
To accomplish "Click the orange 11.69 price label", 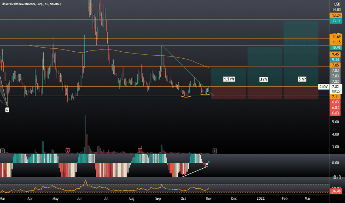I will (336, 37).
